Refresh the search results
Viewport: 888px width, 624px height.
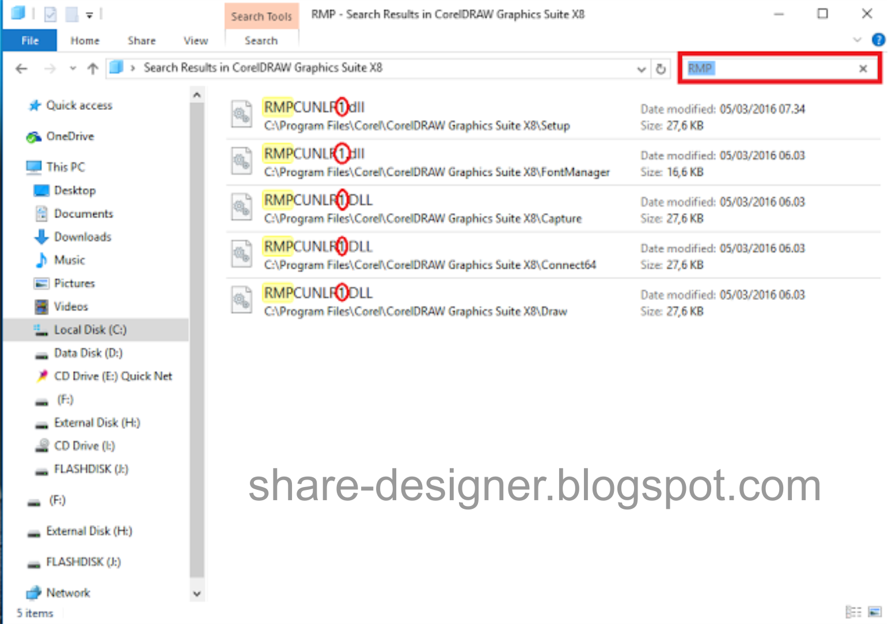click(x=661, y=69)
